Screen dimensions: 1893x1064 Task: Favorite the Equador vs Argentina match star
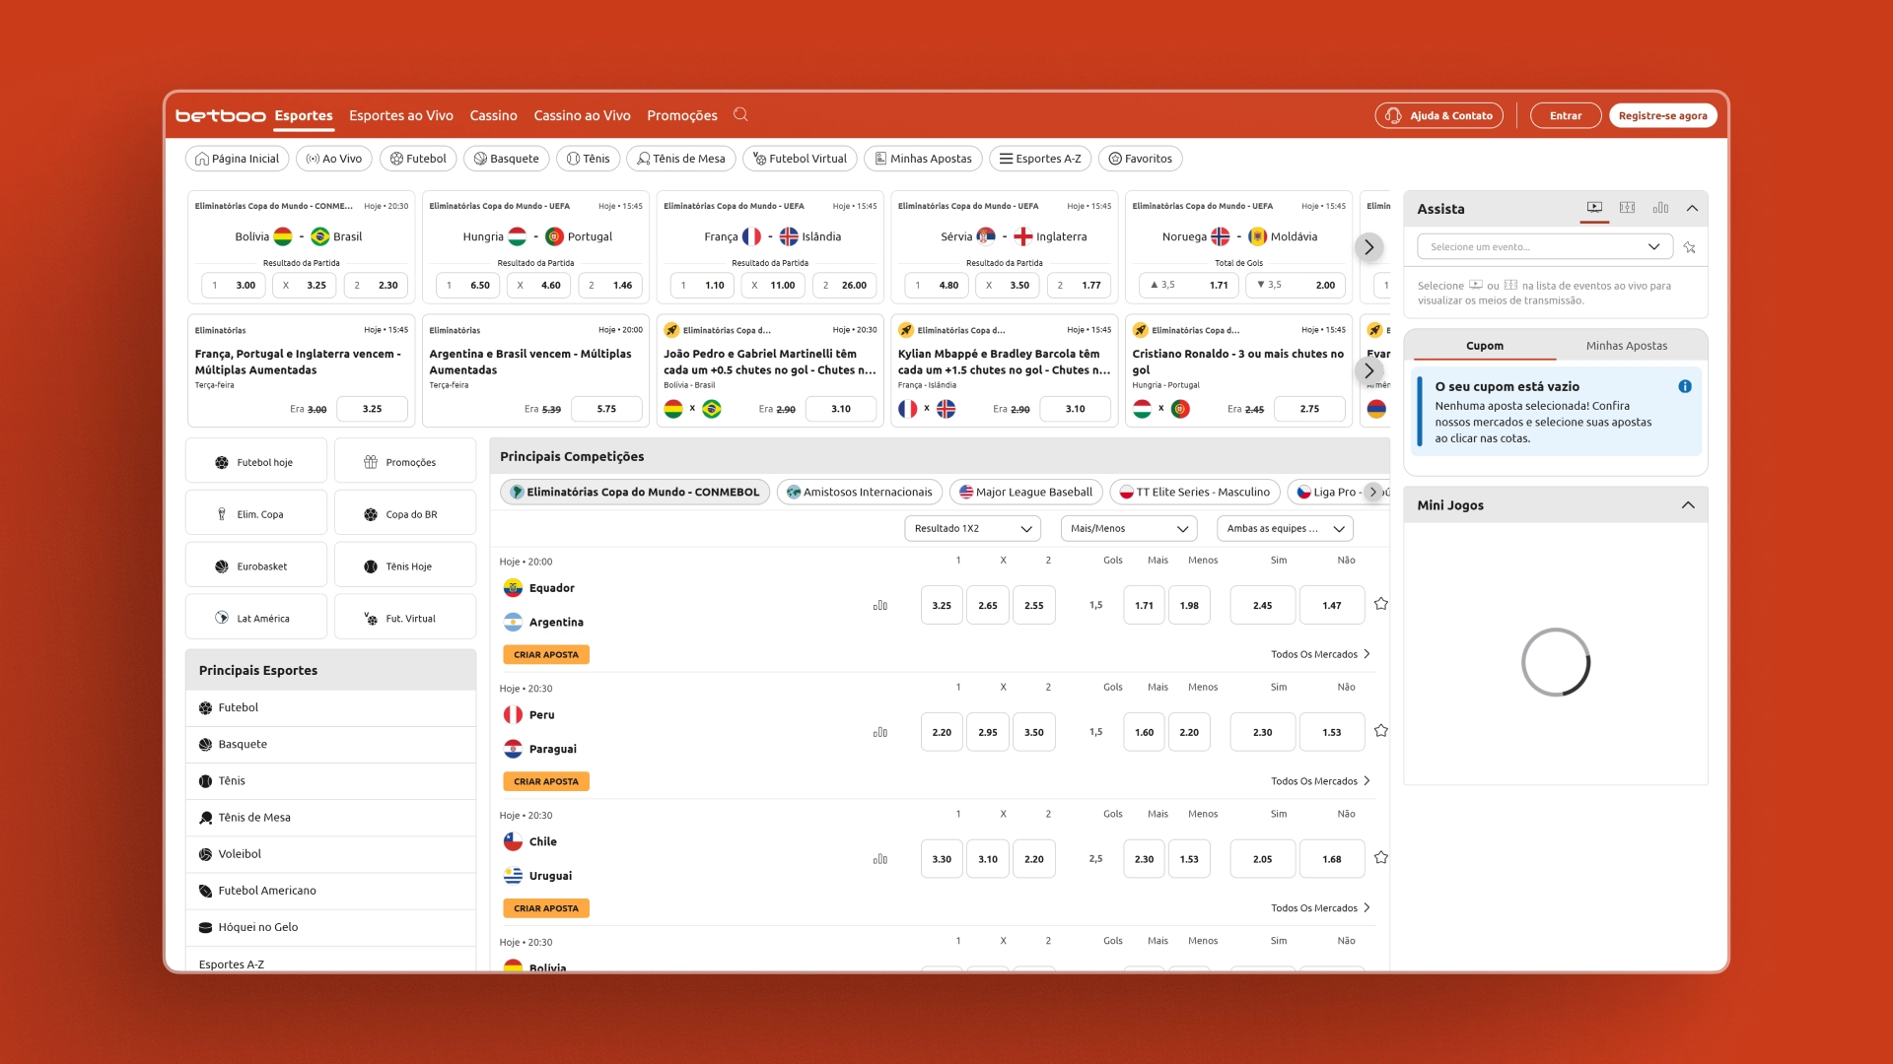point(1380,604)
